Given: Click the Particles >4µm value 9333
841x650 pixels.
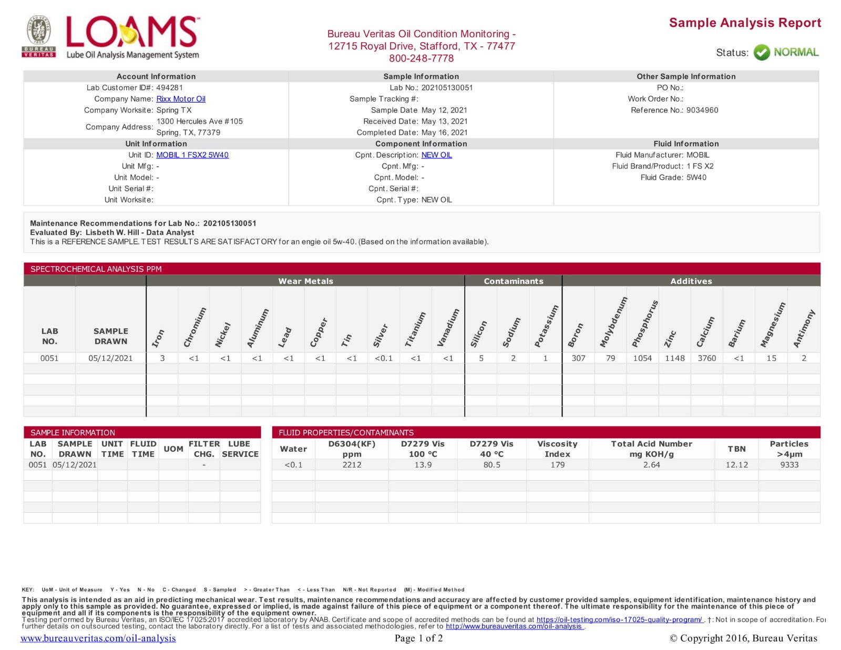Looking at the screenshot, I should 789,465.
